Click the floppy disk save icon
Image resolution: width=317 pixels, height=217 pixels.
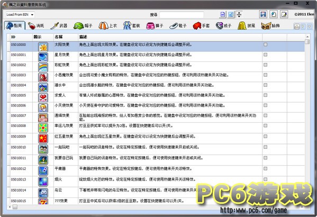263,14
